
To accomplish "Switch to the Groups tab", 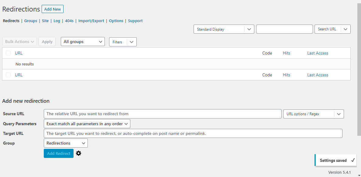I will pyautogui.click(x=31, y=21).
